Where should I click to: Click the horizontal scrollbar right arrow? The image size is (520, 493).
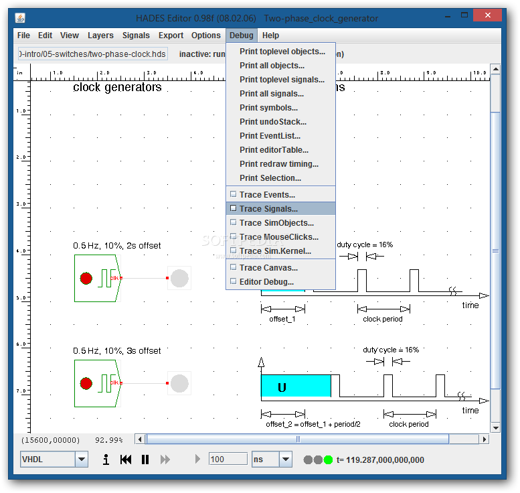484,439
